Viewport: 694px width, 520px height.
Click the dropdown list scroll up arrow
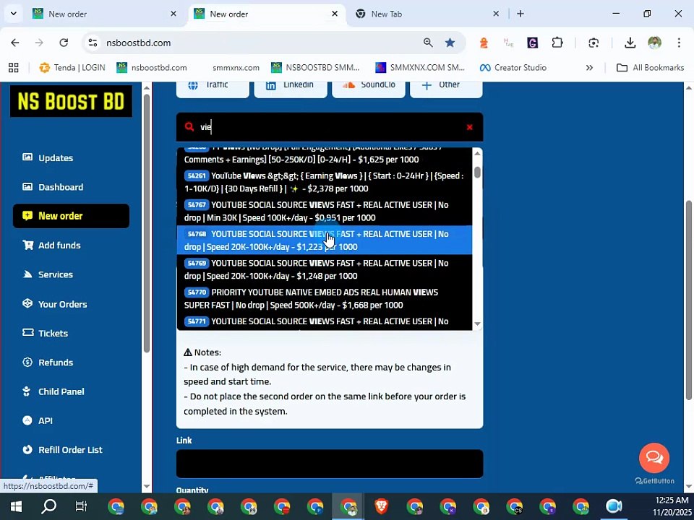tap(477, 153)
